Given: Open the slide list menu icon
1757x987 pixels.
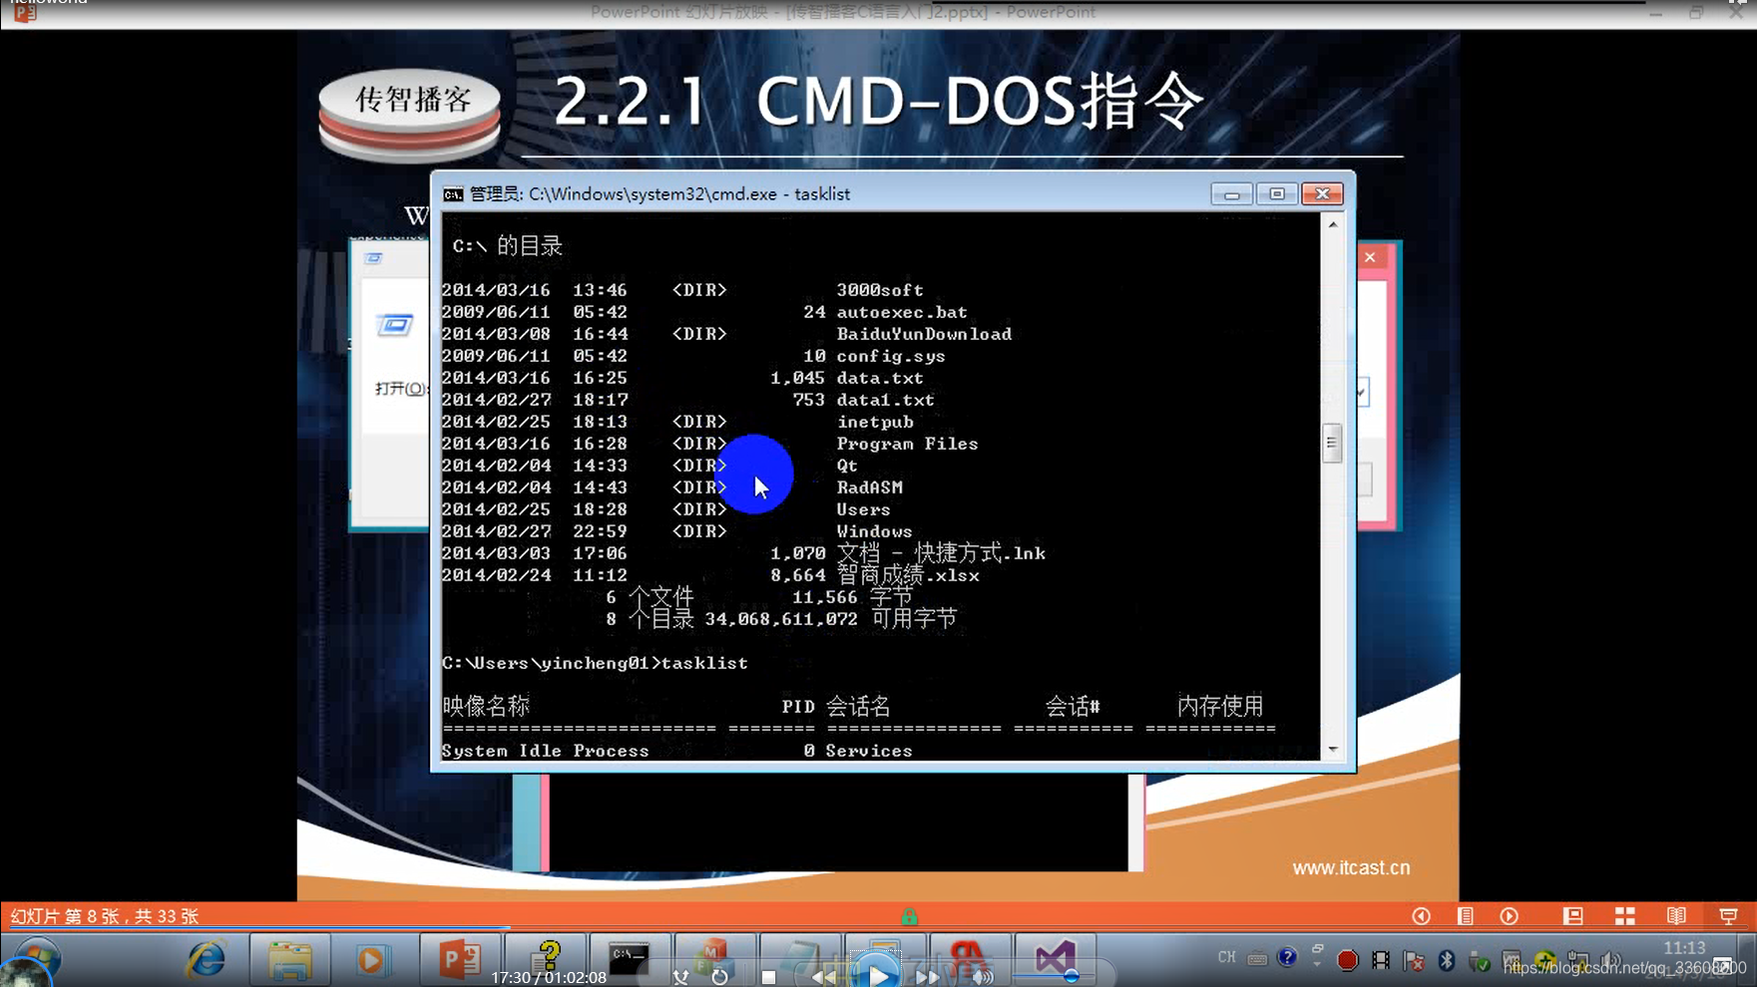Looking at the screenshot, I should pyautogui.click(x=1465, y=916).
